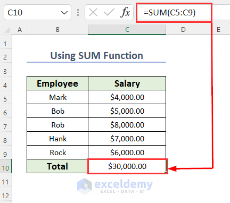Select row 1 header
This screenshot has height=203, width=230.
6,42
